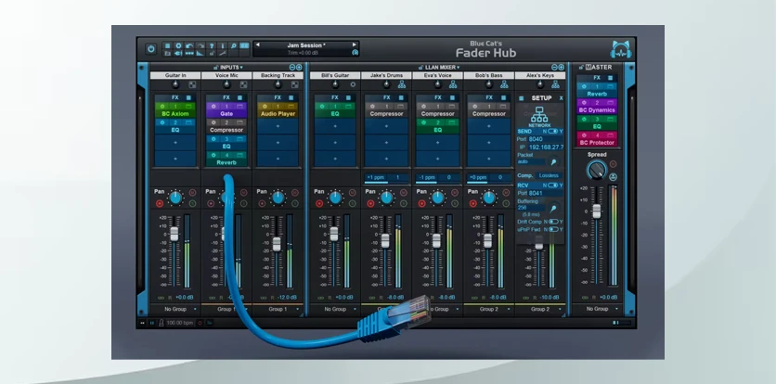Solo the Guitar In channel
Viewport: 776px width, 384px height.
[192, 203]
